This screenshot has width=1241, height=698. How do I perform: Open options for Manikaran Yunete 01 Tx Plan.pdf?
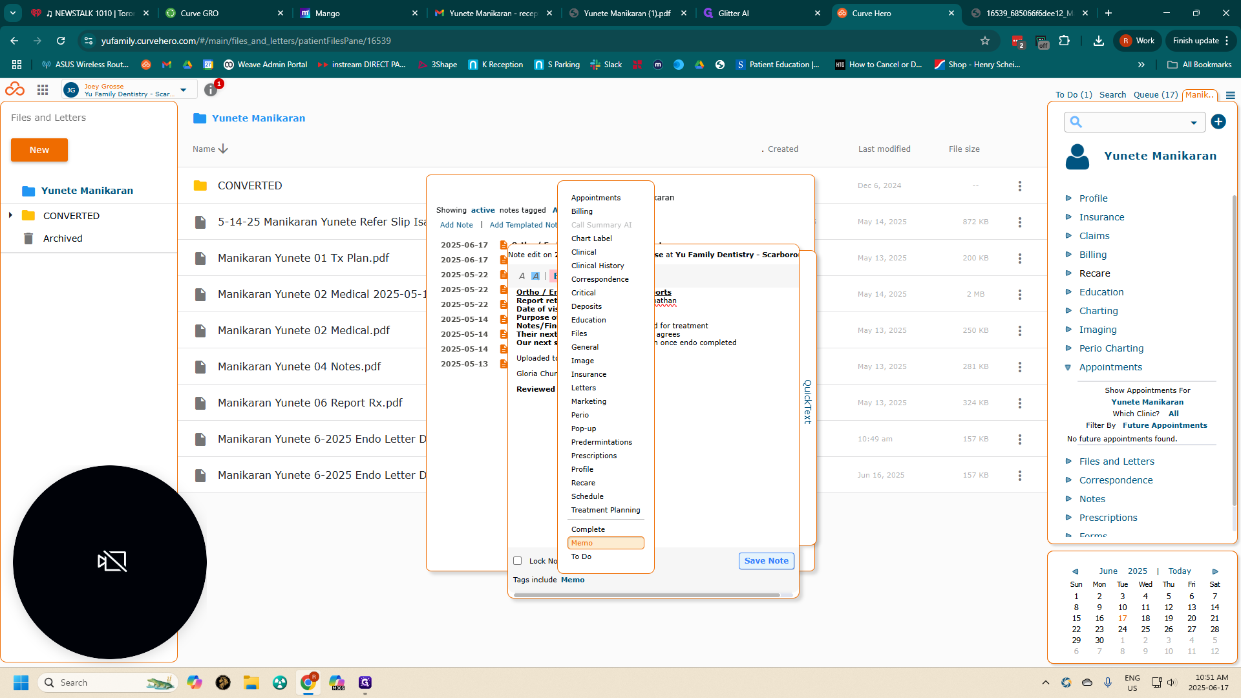click(1020, 258)
